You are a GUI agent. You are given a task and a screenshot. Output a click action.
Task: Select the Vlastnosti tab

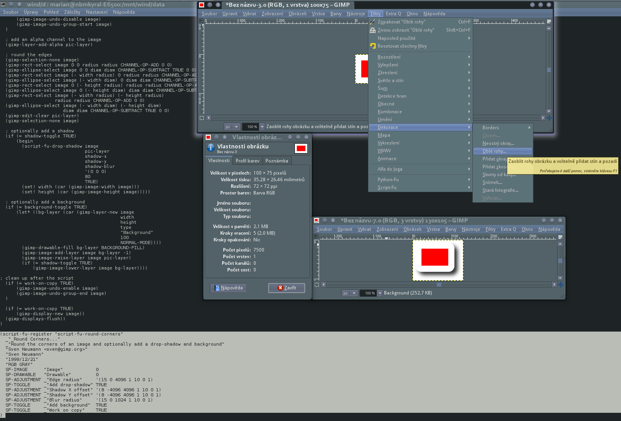pyautogui.click(x=219, y=161)
